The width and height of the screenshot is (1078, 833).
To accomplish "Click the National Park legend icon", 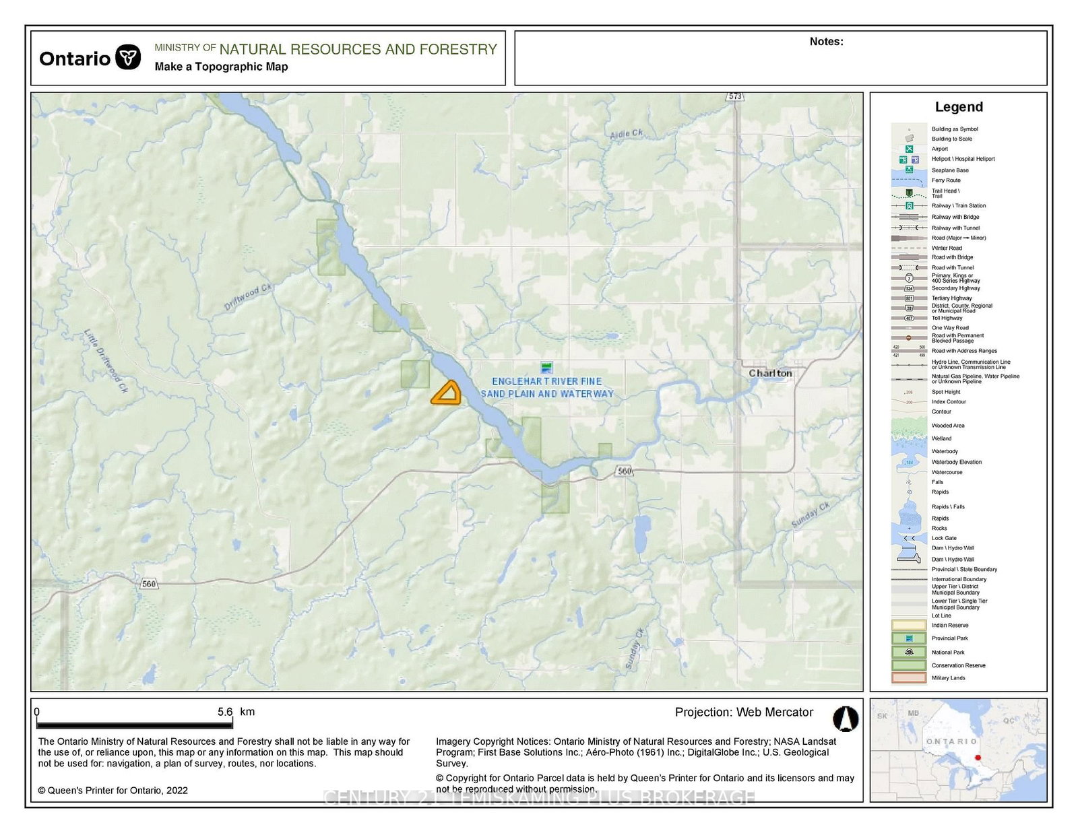I will 909,652.
